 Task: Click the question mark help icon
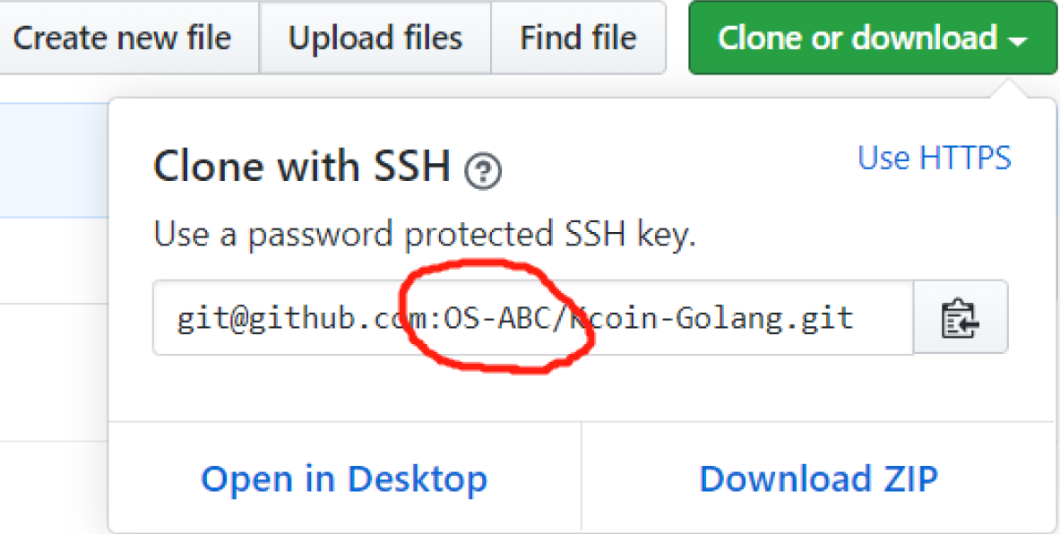(x=484, y=171)
